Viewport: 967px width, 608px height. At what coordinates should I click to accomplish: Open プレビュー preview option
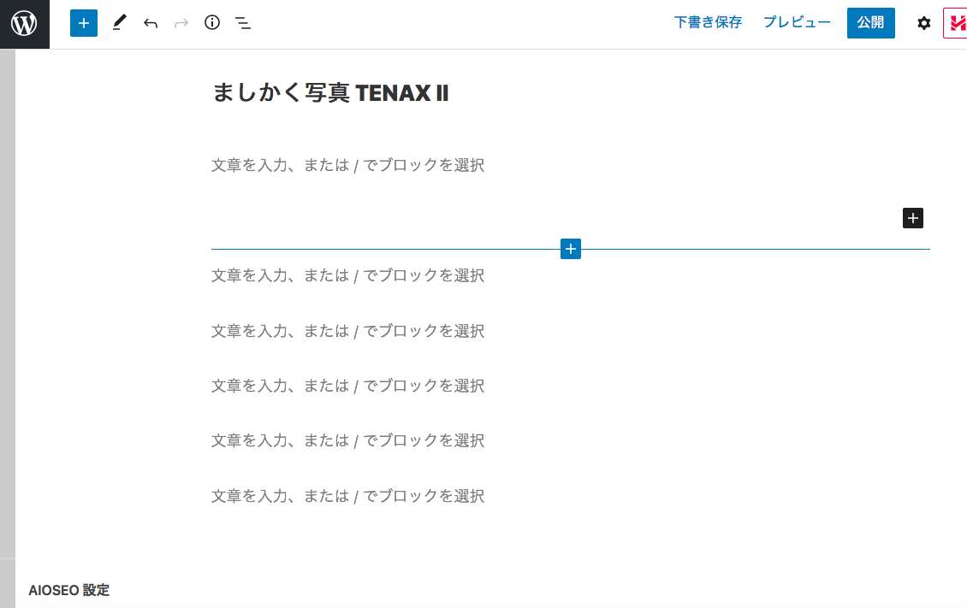point(797,23)
